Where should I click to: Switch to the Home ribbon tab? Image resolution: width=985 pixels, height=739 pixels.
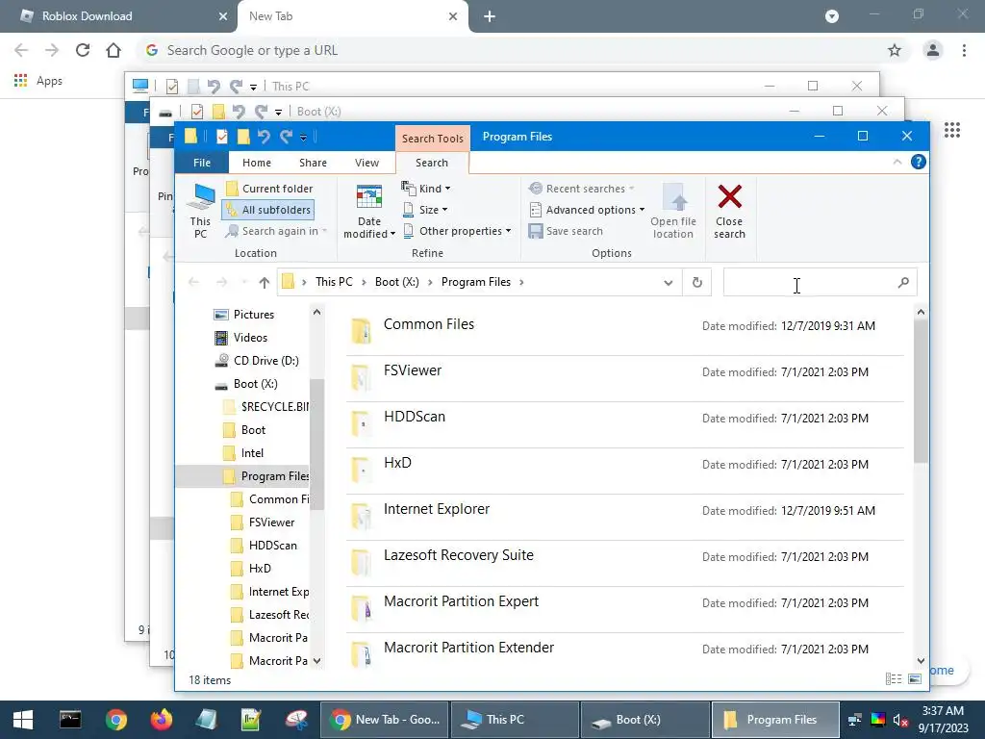pyautogui.click(x=257, y=163)
